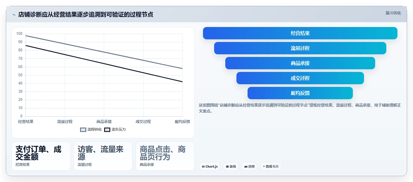
Task: Click the x-axis label 履约反馈
Action: point(182,122)
